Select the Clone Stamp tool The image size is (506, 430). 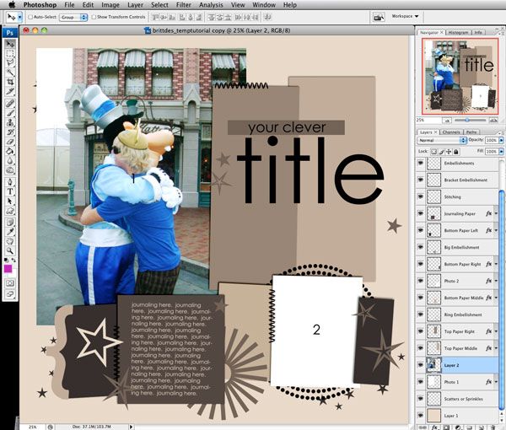pyautogui.click(x=10, y=122)
